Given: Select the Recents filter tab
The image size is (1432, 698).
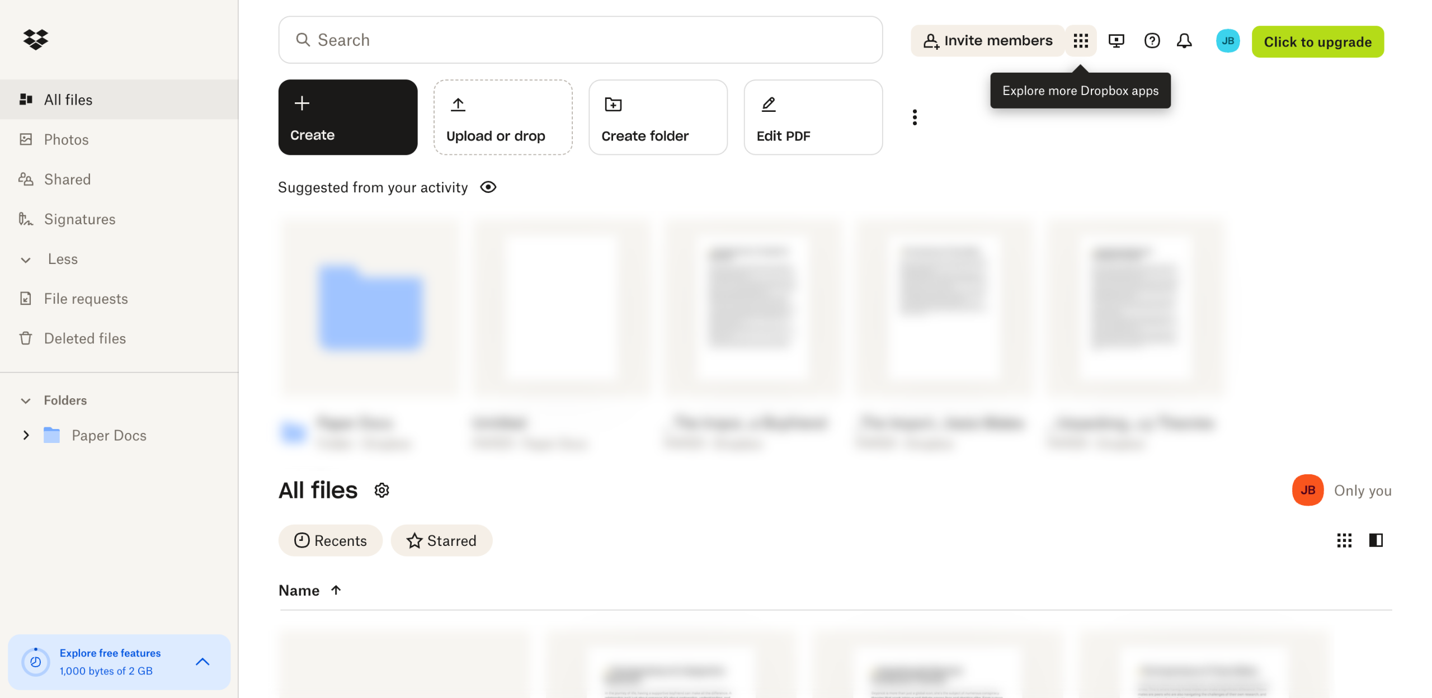Looking at the screenshot, I should tap(330, 540).
